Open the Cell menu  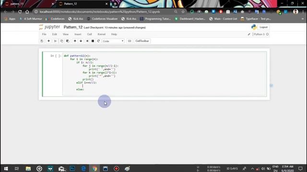(x=90, y=34)
